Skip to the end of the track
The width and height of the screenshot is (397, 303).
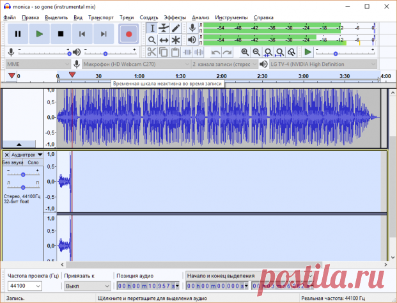(104, 34)
